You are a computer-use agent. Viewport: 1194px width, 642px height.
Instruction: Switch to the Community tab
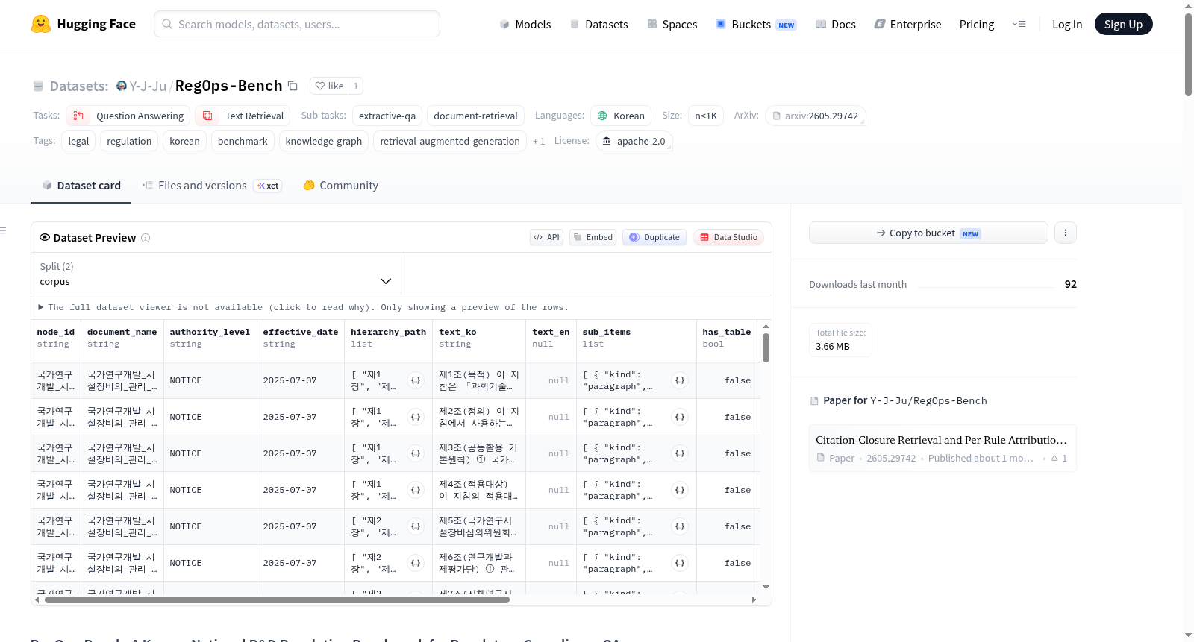coord(340,186)
